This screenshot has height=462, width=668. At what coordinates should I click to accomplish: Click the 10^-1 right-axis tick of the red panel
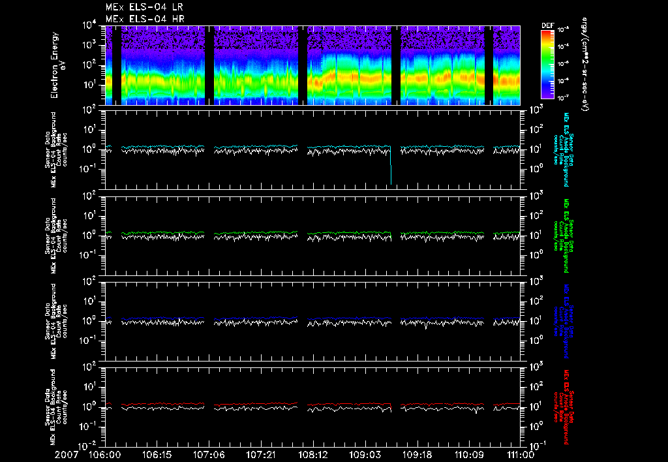click(538, 446)
